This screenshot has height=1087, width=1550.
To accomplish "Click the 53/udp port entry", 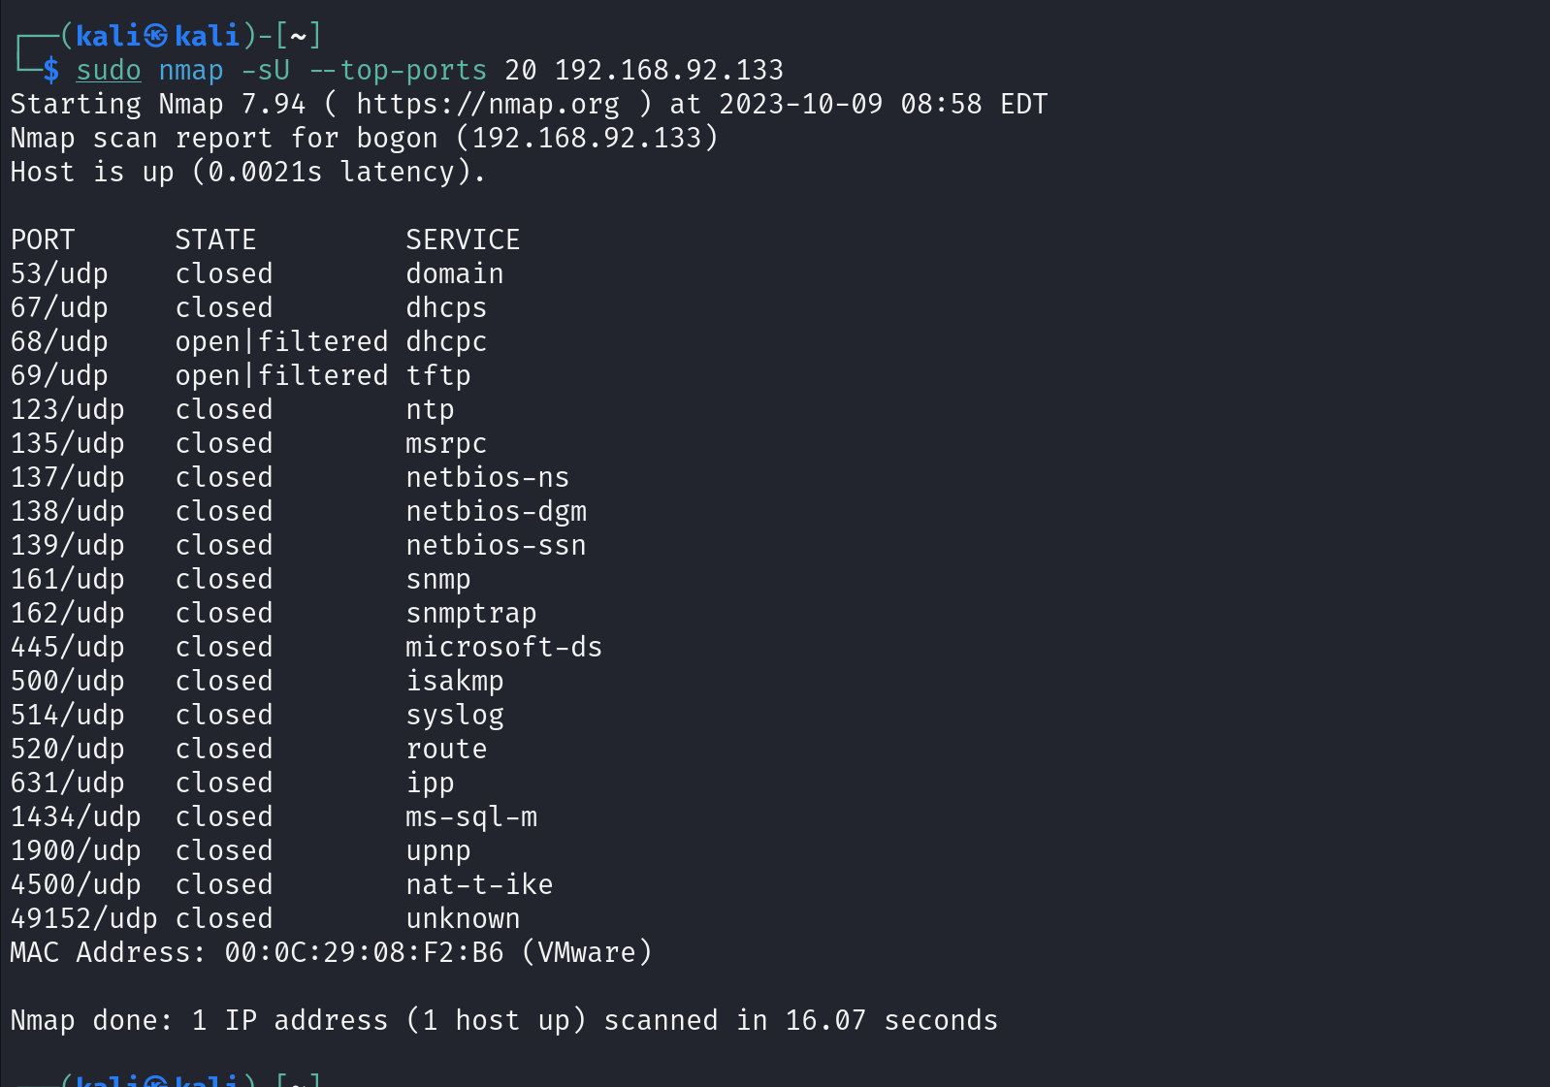I will click(x=59, y=273).
